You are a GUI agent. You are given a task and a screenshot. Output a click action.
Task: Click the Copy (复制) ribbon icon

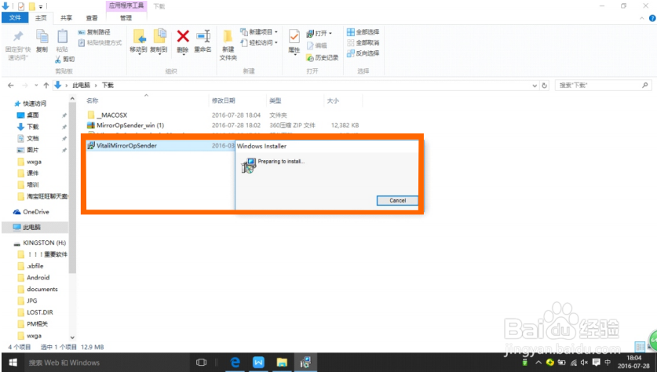pos(42,41)
